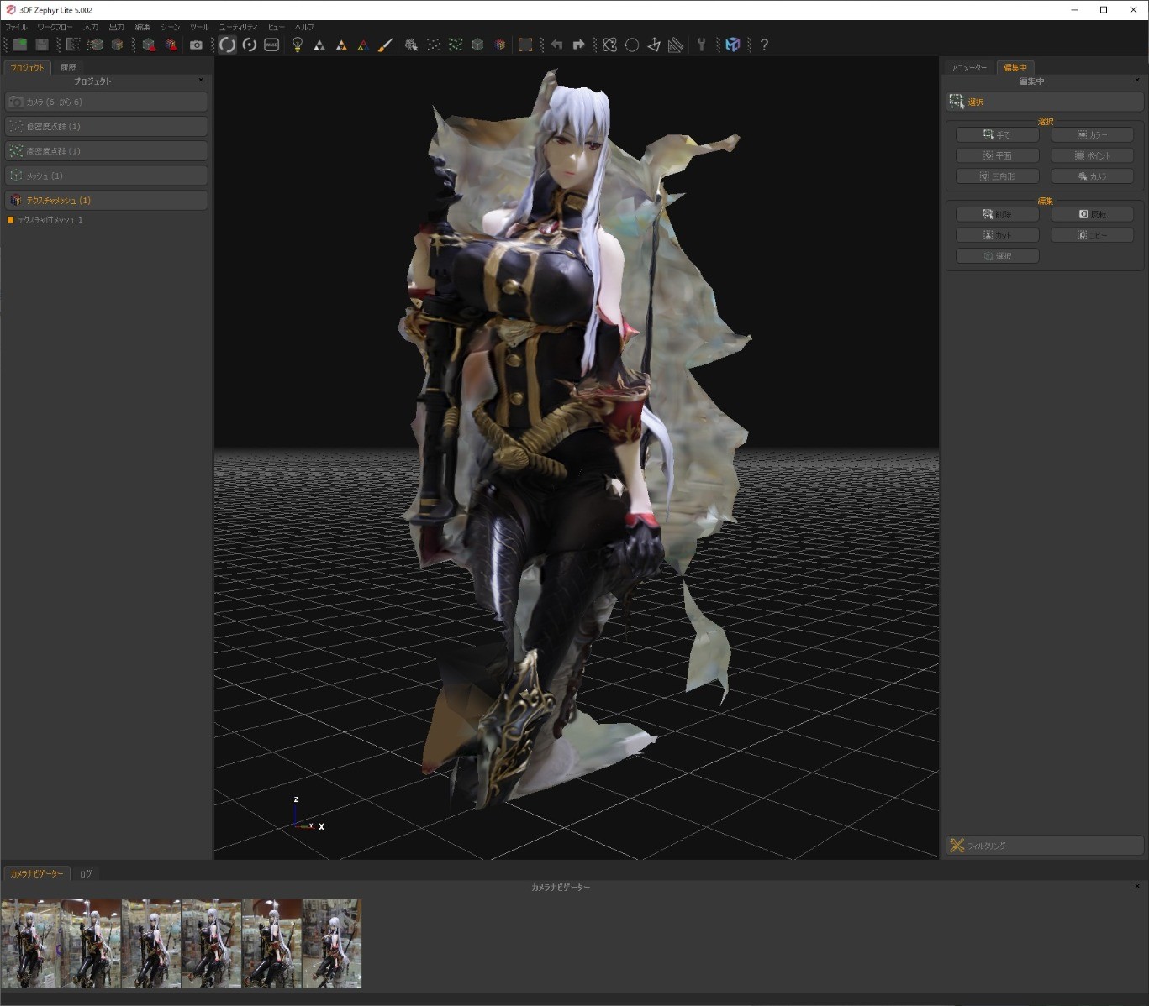Click the 反転 invert button
This screenshot has width=1149, height=1006.
(1093, 214)
